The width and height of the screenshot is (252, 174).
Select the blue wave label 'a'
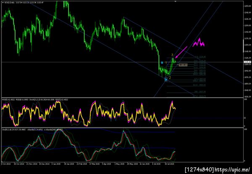click(x=162, y=63)
